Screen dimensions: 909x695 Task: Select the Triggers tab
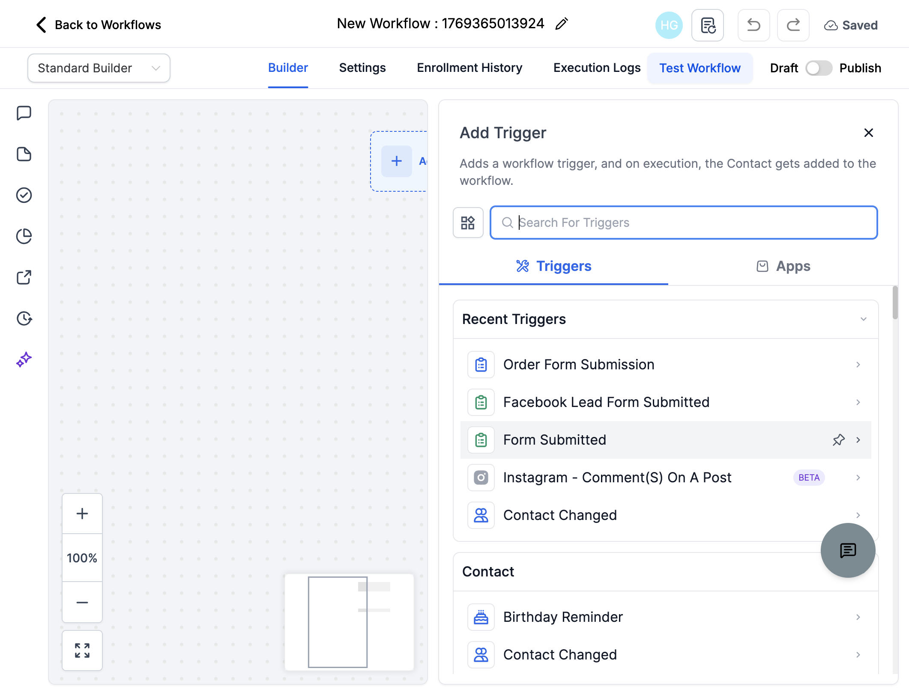(x=553, y=266)
